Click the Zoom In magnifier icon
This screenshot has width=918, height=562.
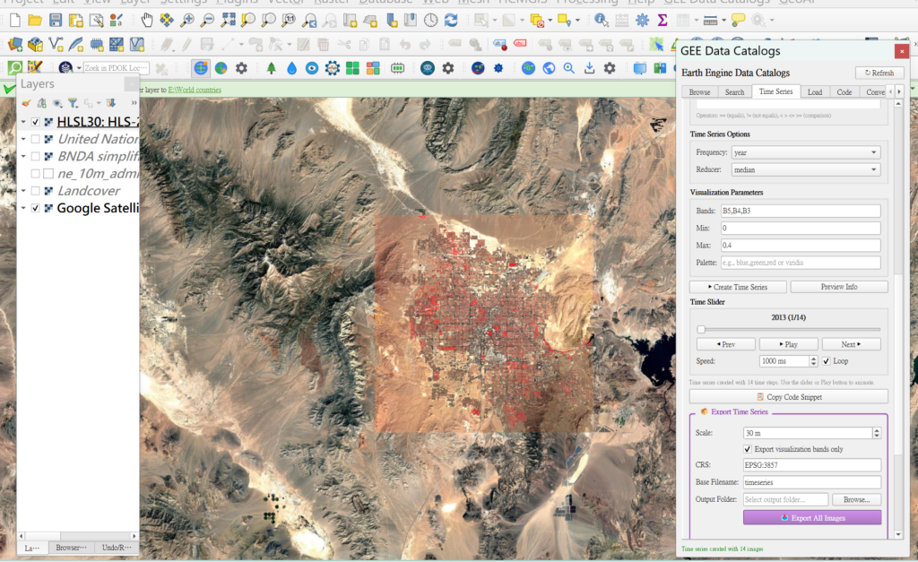pyautogui.click(x=187, y=20)
